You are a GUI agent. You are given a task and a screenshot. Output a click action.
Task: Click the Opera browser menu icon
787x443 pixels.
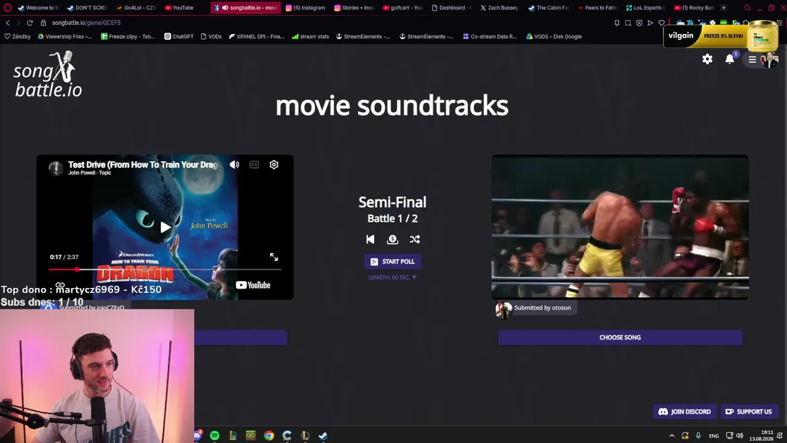point(7,8)
